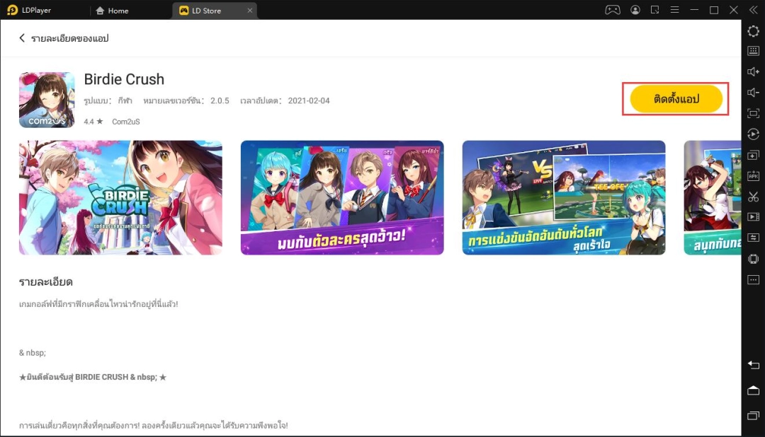This screenshot has height=437, width=765.
Task: Switch to the Home tab
Action: [113, 10]
